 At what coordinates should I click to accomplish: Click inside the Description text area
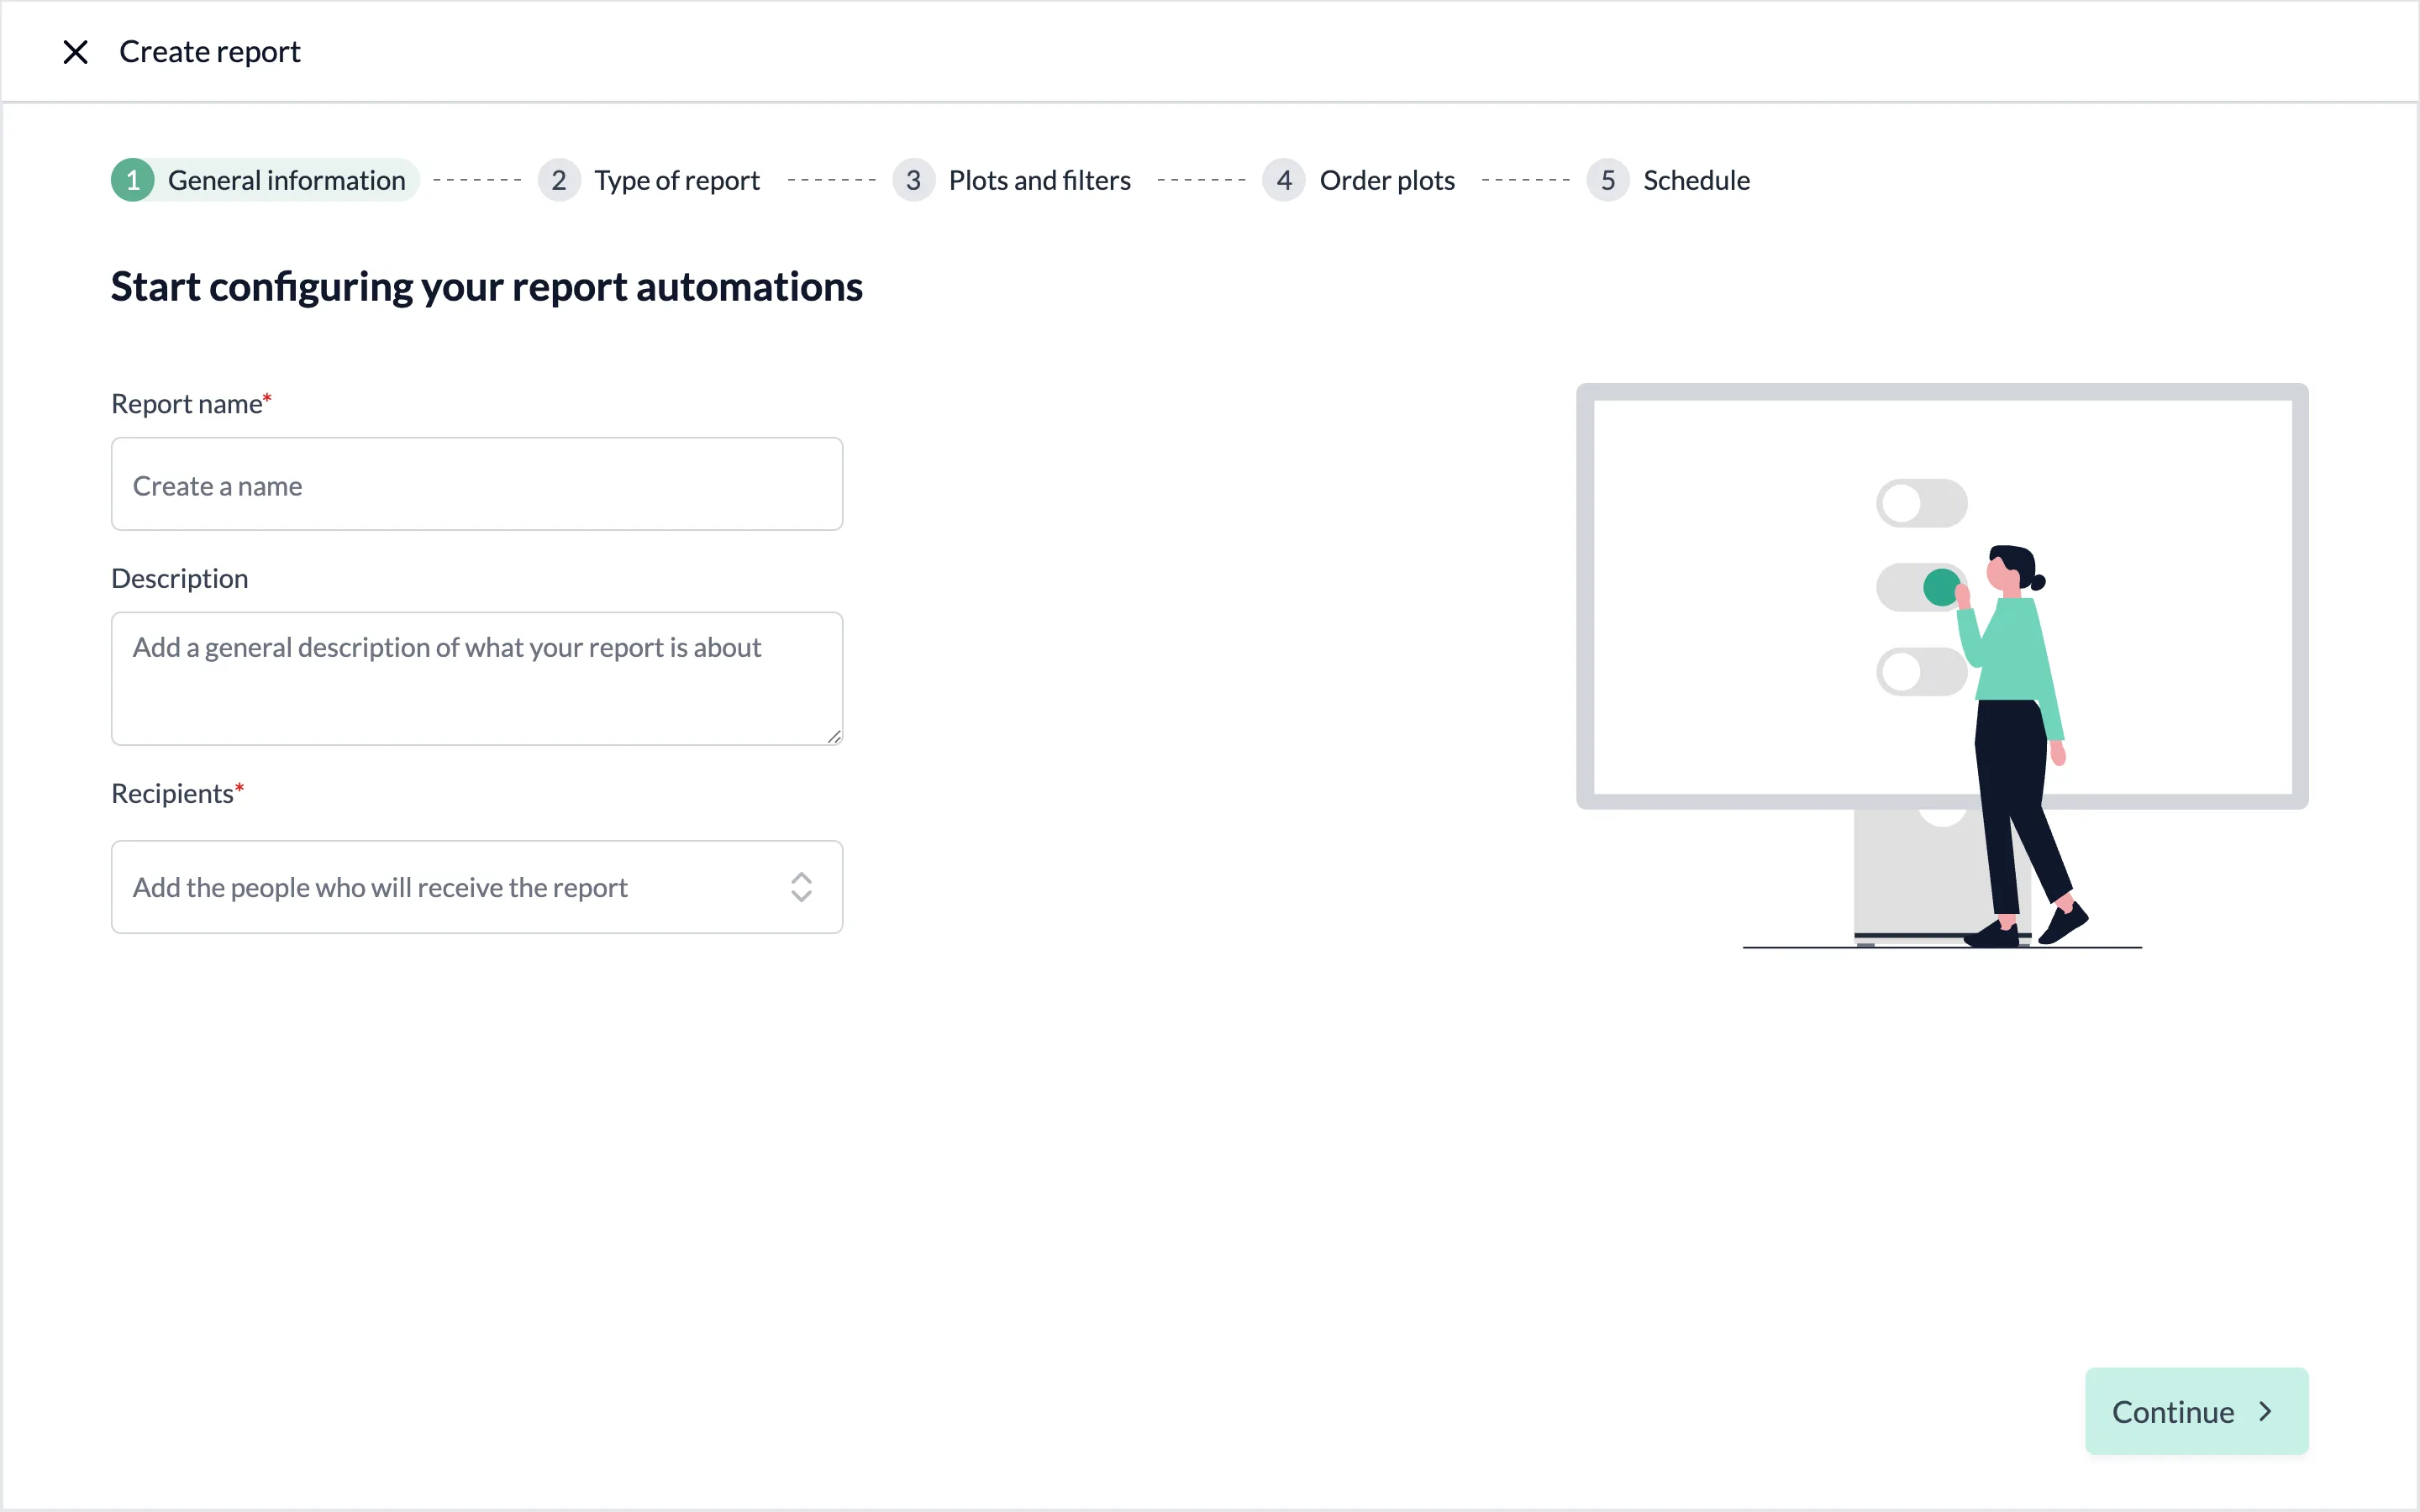[x=477, y=678]
